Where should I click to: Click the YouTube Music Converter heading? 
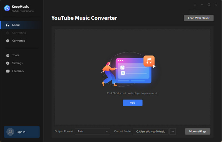coord(84,18)
